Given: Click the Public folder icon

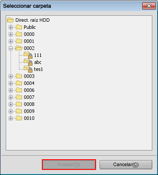Looking at the screenshot, I should click(19, 27).
